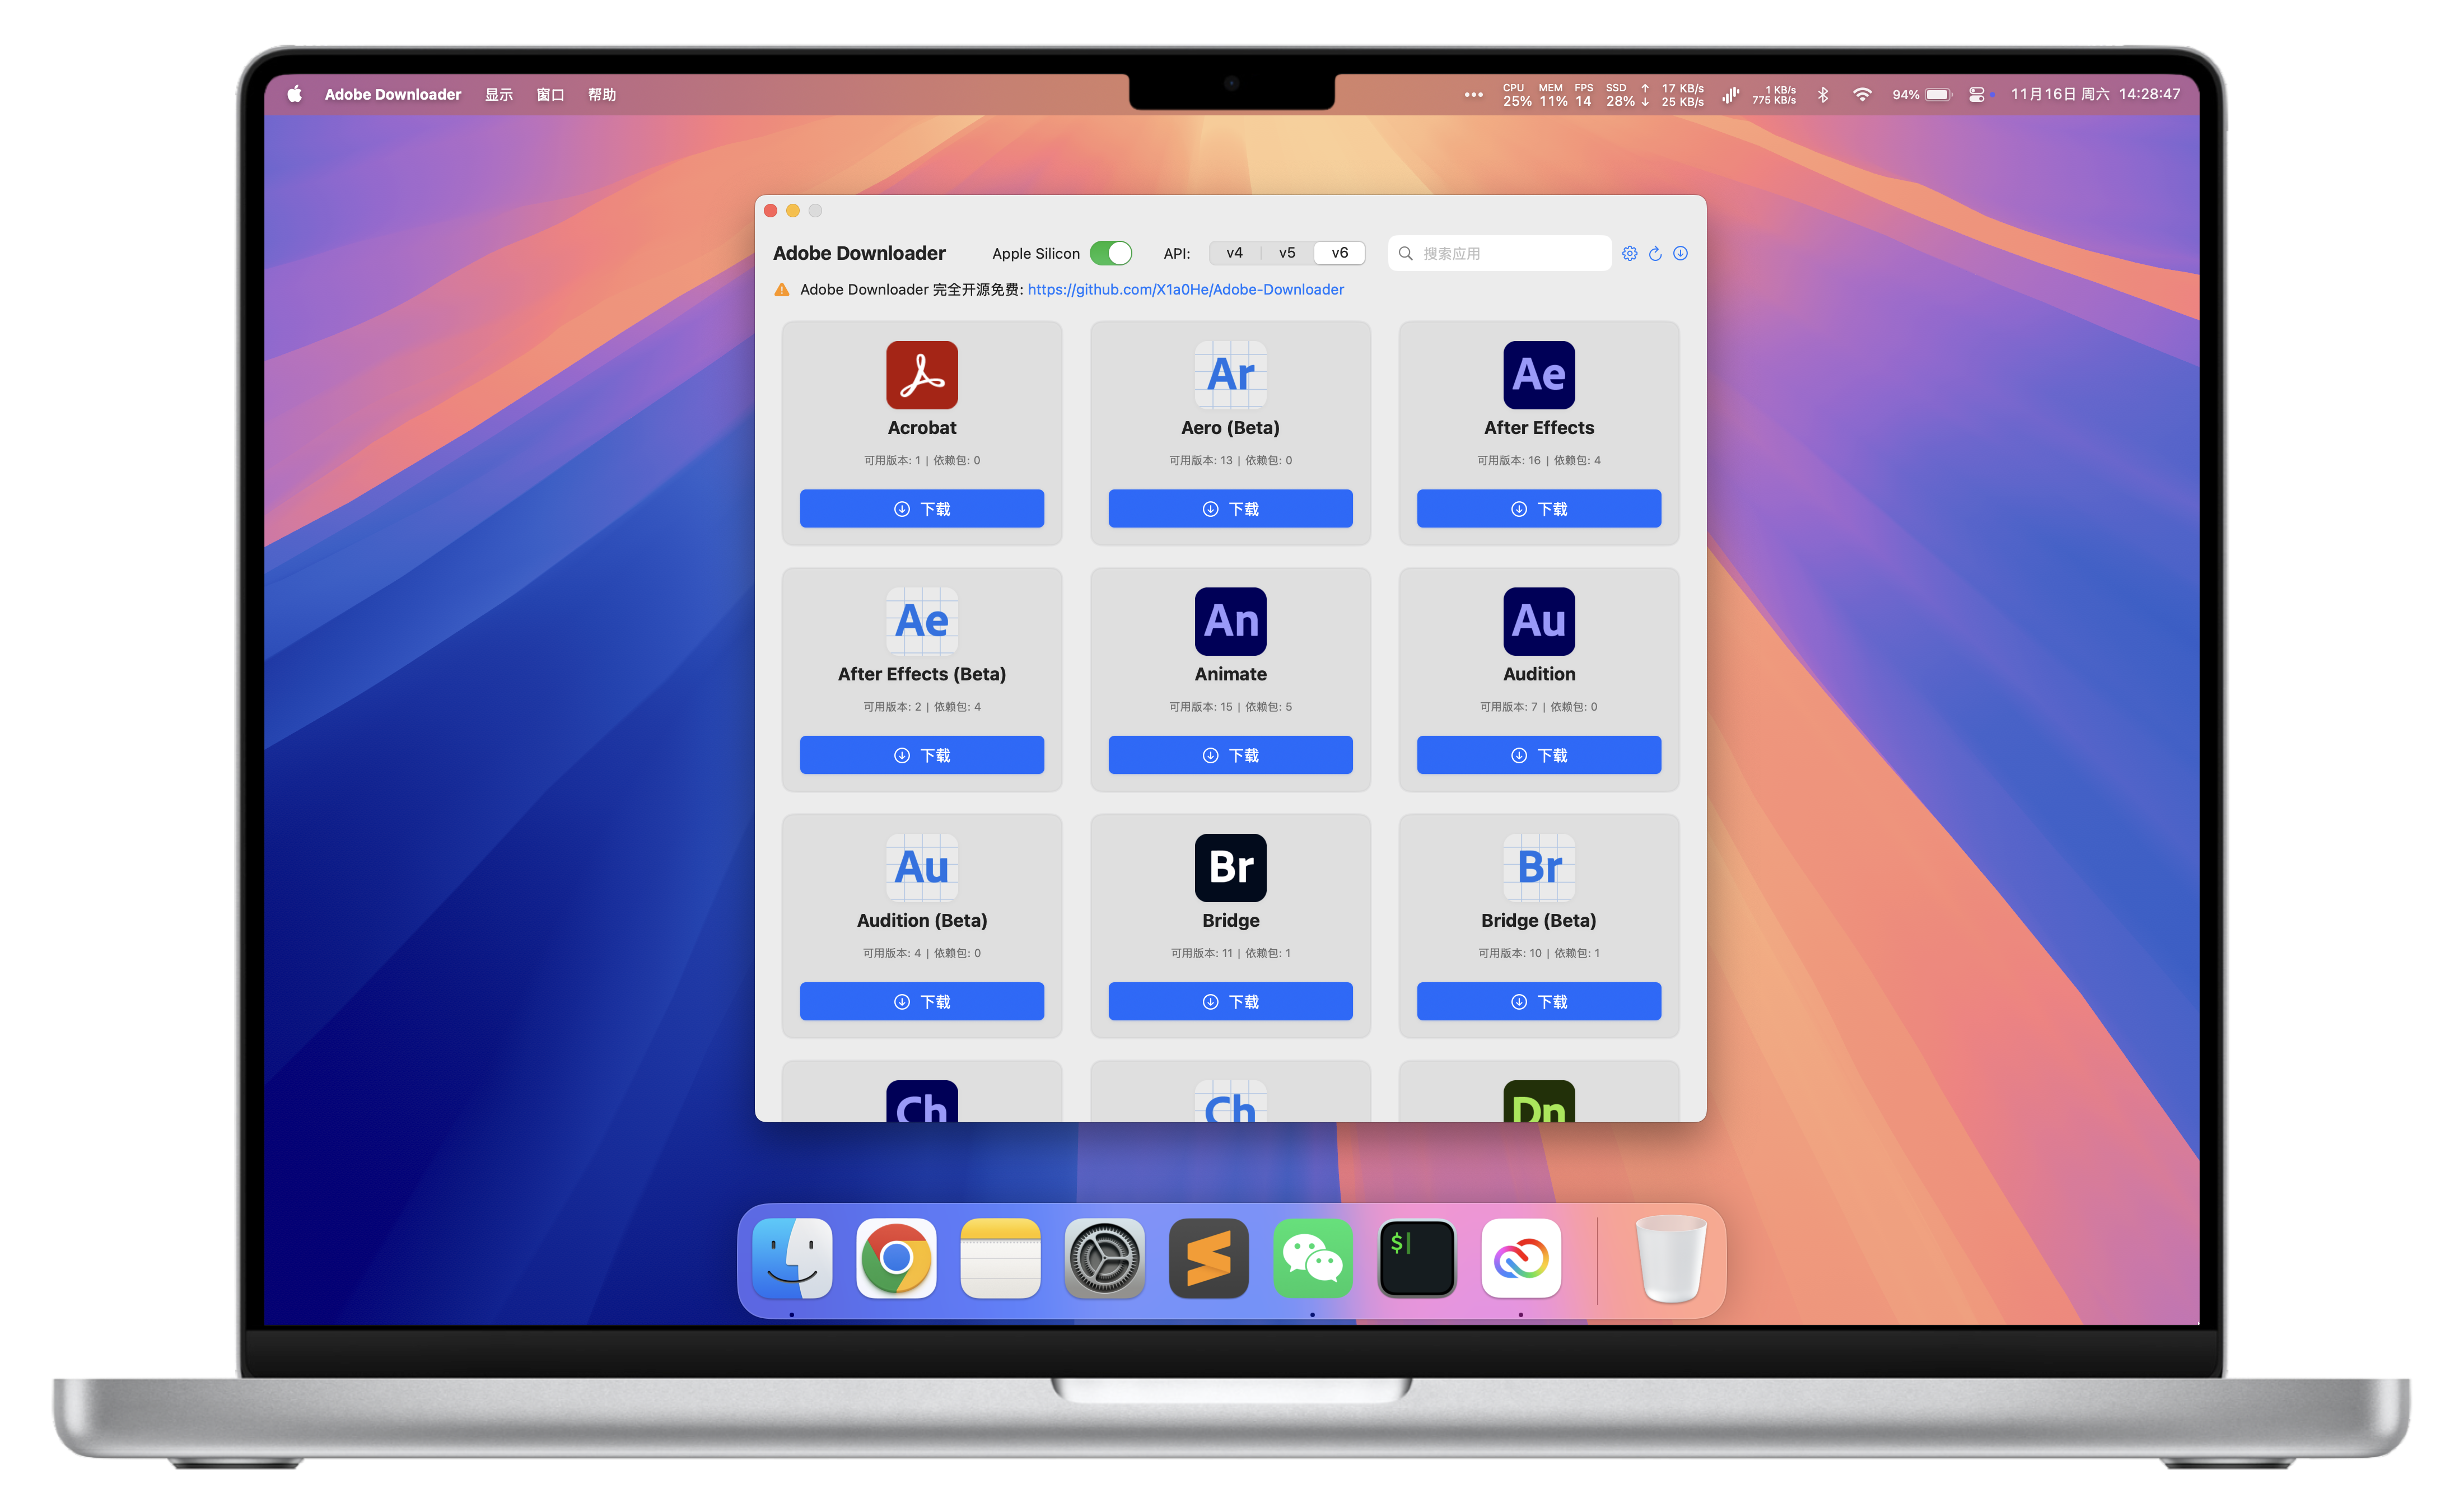Open download manager via the circled arrow icon
The image size is (2464, 1512).
click(x=1680, y=253)
